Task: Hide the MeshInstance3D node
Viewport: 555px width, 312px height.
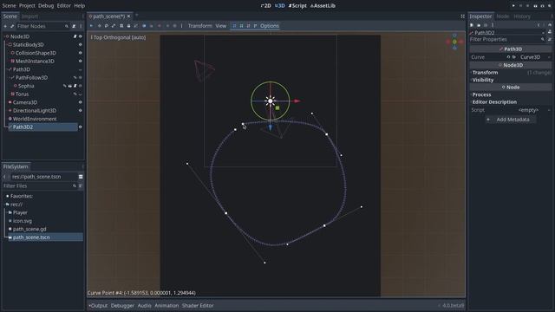Action: click(x=81, y=62)
